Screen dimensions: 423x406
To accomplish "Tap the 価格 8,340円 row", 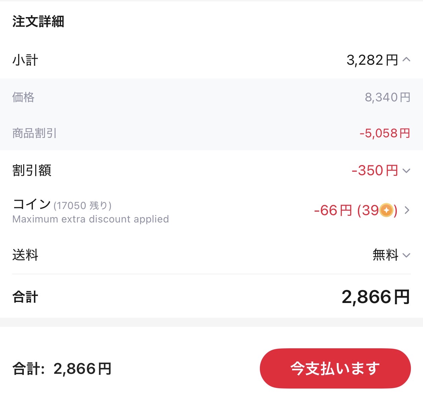I will tap(211, 97).
